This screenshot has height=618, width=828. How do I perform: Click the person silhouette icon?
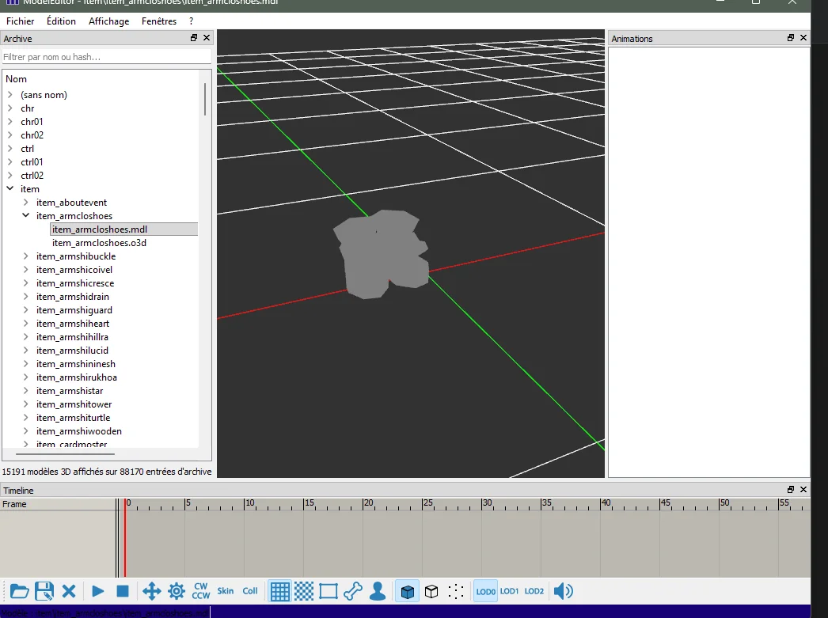coord(378,591)
